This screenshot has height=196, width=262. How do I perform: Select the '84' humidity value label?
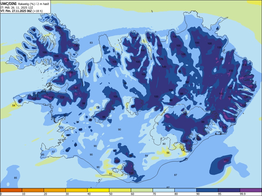(x=146, y=155)
